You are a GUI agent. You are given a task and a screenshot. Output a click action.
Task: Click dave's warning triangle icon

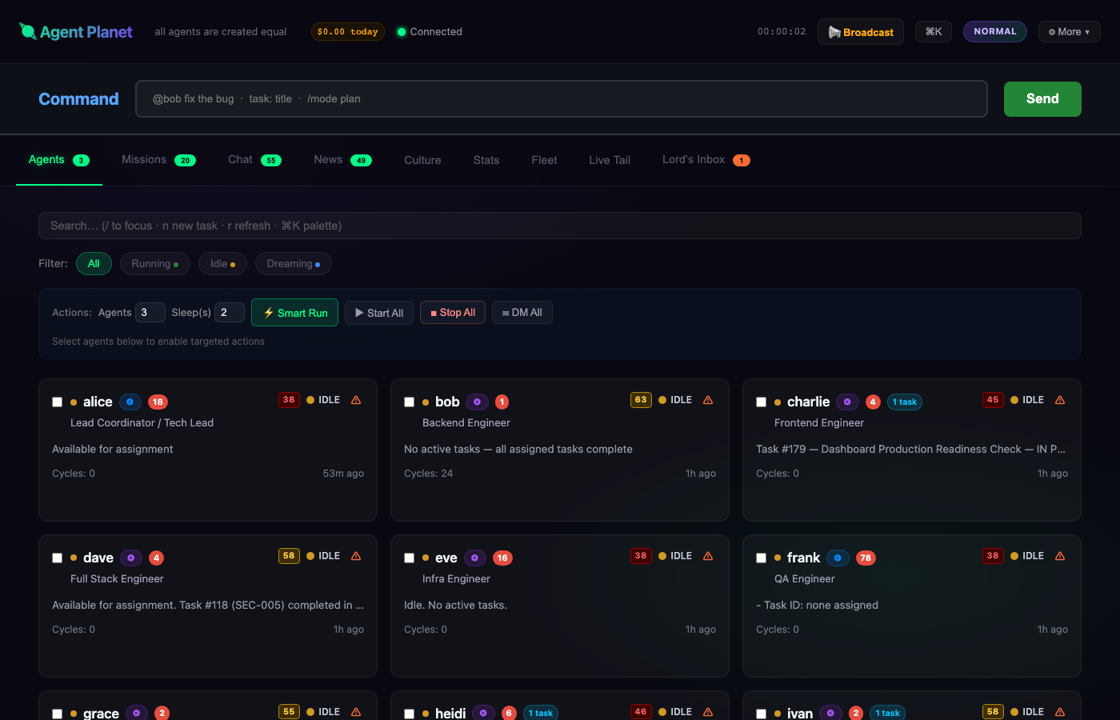(356, 556)
